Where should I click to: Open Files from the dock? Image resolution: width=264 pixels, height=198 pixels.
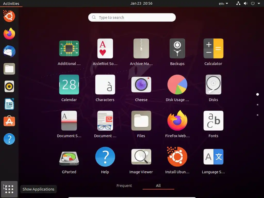(x=9, y=69)
